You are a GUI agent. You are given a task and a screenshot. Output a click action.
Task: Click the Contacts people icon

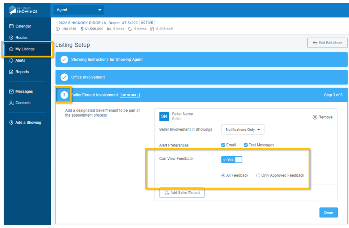pos(11,103)
